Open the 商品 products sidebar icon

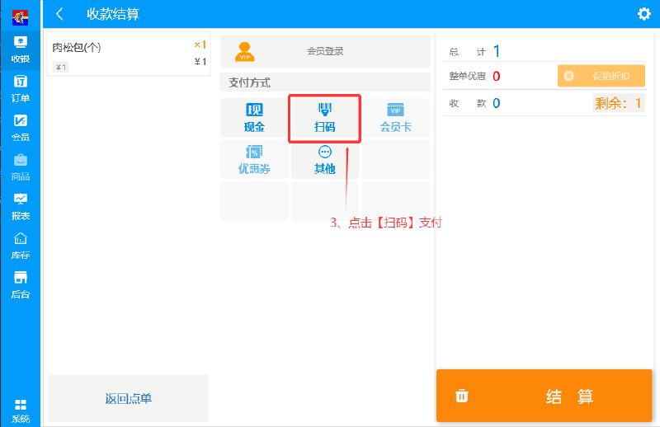click(x=20, y=167)
